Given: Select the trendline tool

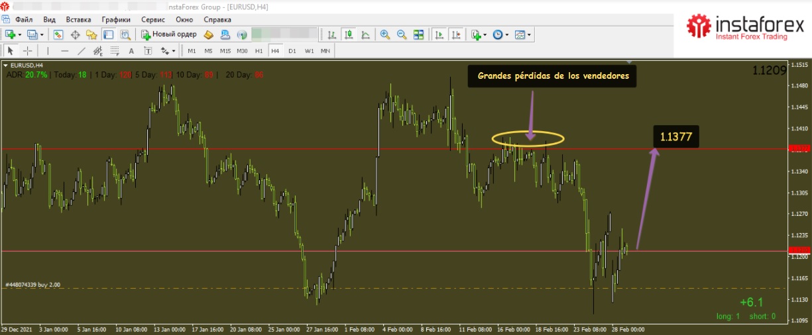Looking at the screenshot, I should [81, 50].
